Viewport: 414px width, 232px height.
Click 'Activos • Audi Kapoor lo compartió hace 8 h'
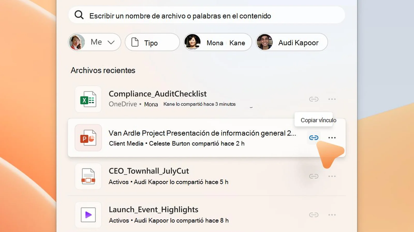(169, 221)
